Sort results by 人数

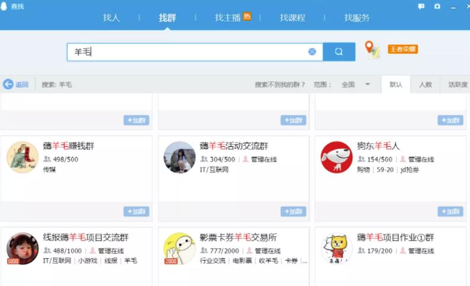[x=425, y=85]
